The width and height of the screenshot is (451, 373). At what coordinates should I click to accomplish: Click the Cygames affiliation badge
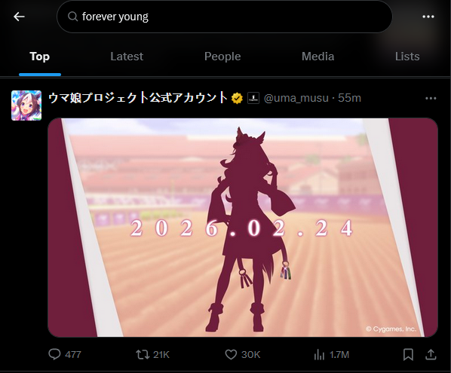(253, 98)
